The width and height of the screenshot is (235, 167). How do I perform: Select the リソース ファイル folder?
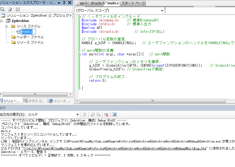tap(30, 42)
